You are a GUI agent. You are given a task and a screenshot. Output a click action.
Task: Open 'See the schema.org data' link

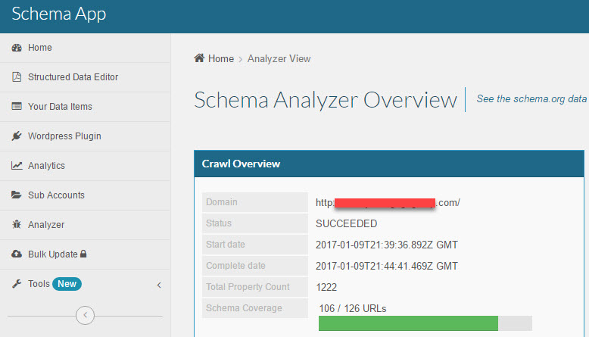coord(531,98)
